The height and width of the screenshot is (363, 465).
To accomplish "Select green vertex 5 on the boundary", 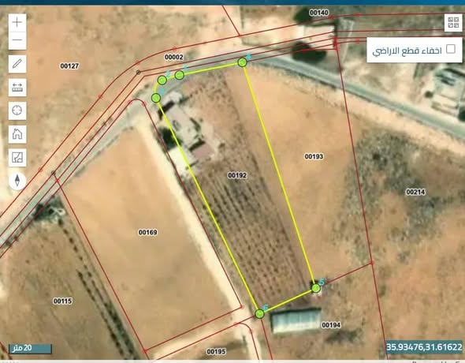I will [316, 288].
